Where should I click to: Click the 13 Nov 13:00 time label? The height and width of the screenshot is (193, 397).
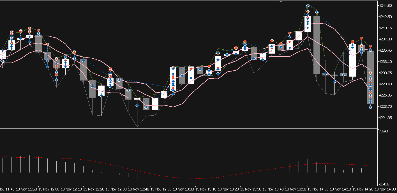184,189
